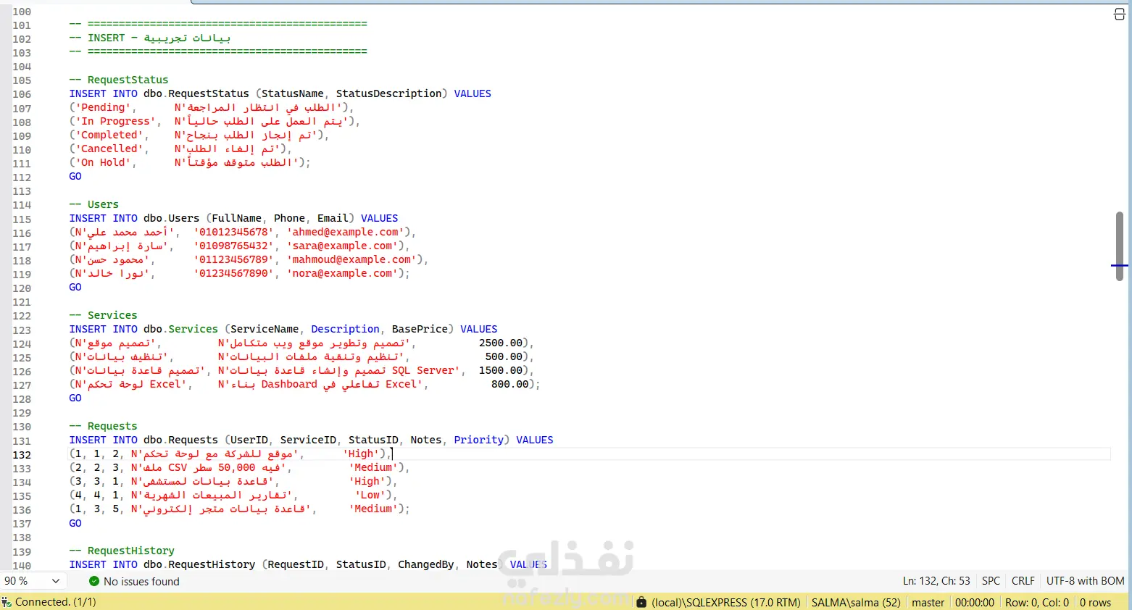This screenshot has width=1132, height=610.
Task: Click the price value 800.00
Action: (510, 384)
